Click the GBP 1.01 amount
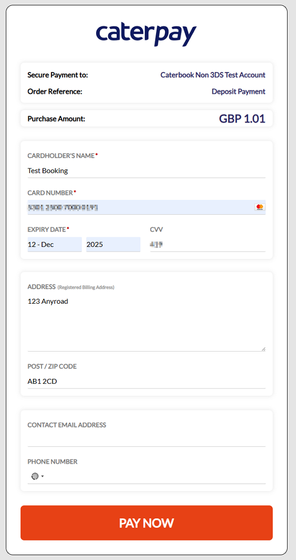 click(242, 118)
